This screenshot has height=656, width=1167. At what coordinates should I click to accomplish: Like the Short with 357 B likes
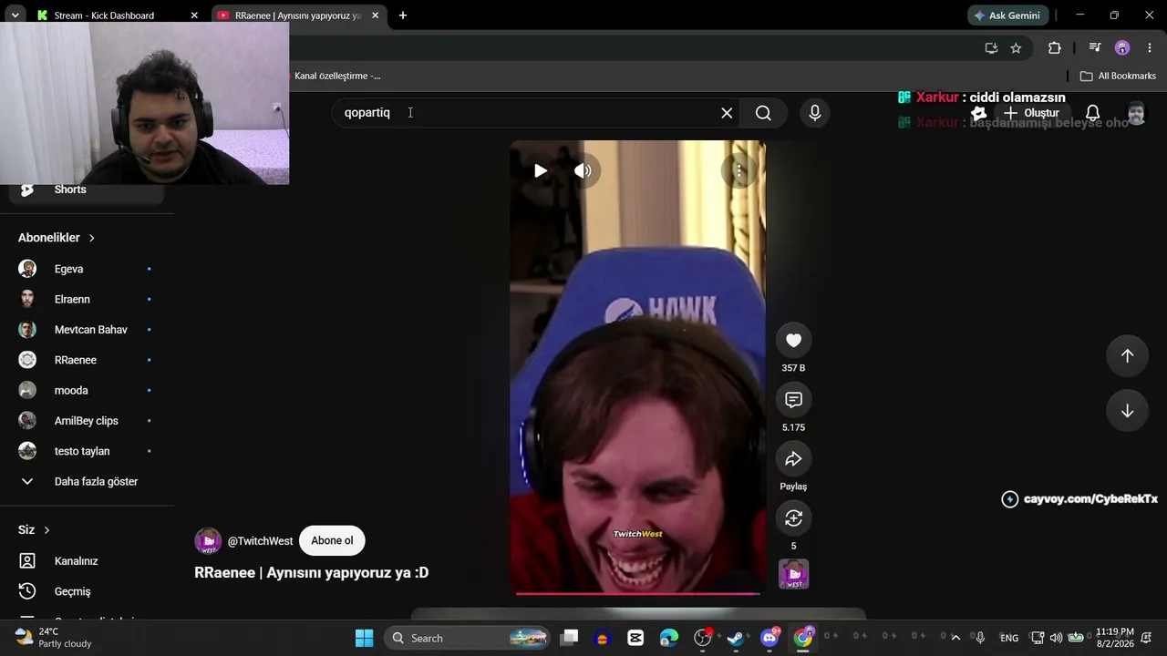click(793, 340)
